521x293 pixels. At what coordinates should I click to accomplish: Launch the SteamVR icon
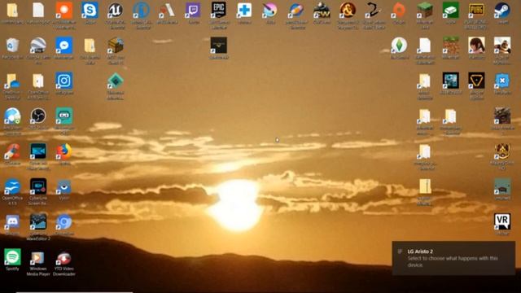coord(502,221)
